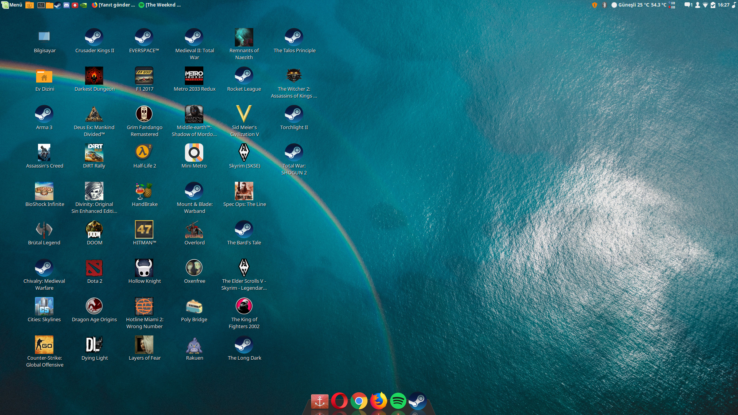Screen dimensions: 738x415
Task: Click the Dragon Age Origins icon
Action: (94, 306)
